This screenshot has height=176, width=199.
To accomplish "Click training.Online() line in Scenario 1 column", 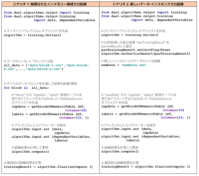I will point(32,35).
